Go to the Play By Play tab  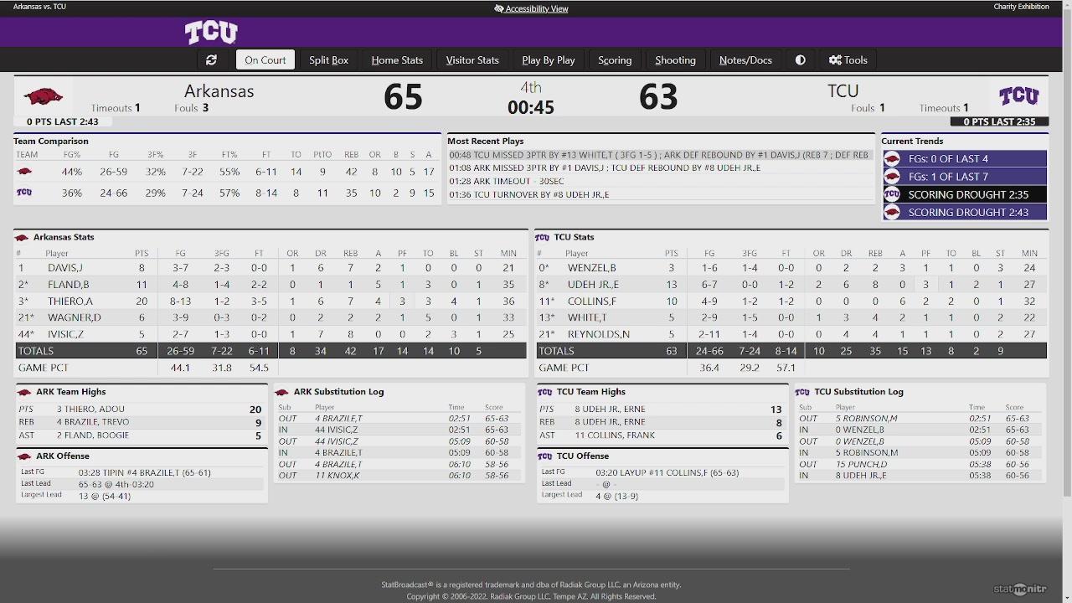click(x=549, y=60)
